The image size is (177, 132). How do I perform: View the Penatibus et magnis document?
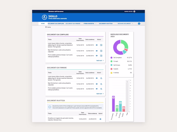(100, 119)
